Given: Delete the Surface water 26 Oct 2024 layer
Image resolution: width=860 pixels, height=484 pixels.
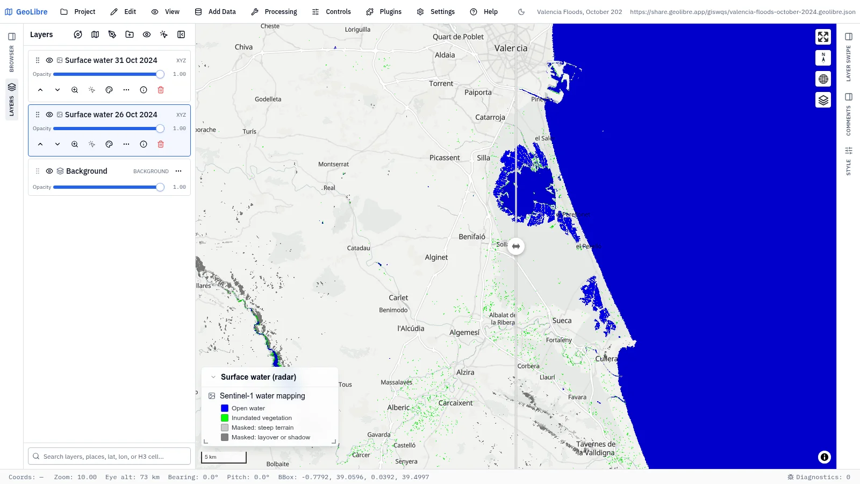Looking at the screenshot, I should tap(161, 144).
